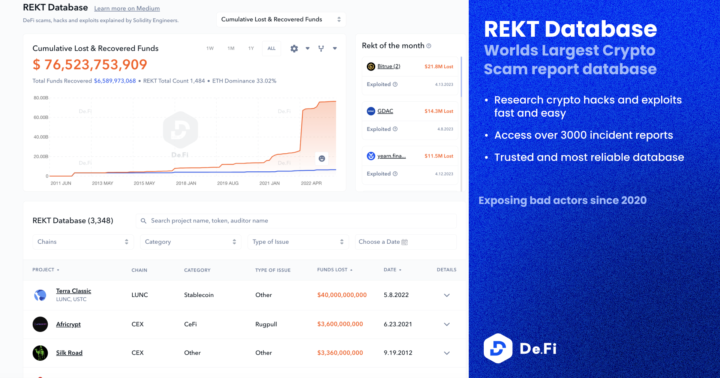Open the Type of Issue filter dropdown
The height and width of the screenshot is (378, 720).
point(298,242)
